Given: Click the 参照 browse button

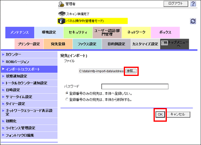Looking at the screenshot, I should tap(131, 71).
